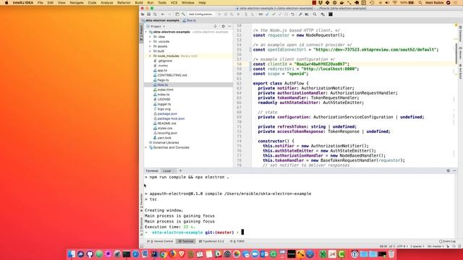
Task: Open Add Configuration dropdown
Action: pyautogui.click(x=201, y=14)
